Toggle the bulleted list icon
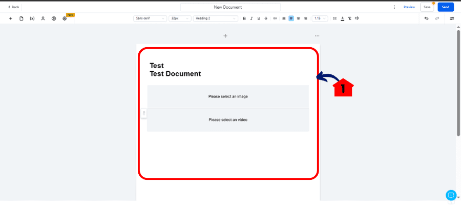 [335, 18]
